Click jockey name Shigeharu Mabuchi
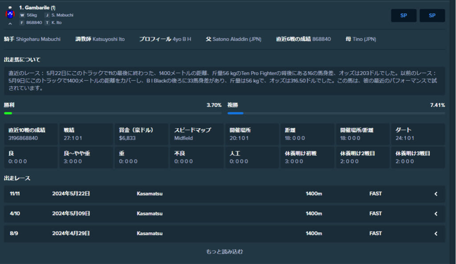This screenshot has width=456, height=264. pyautogui.click(x=38, y=39)
